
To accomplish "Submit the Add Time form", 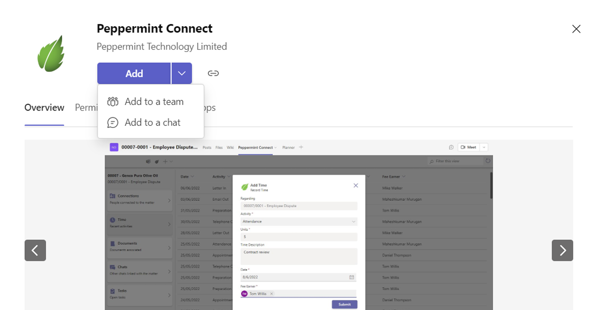I will coord(344,304).
